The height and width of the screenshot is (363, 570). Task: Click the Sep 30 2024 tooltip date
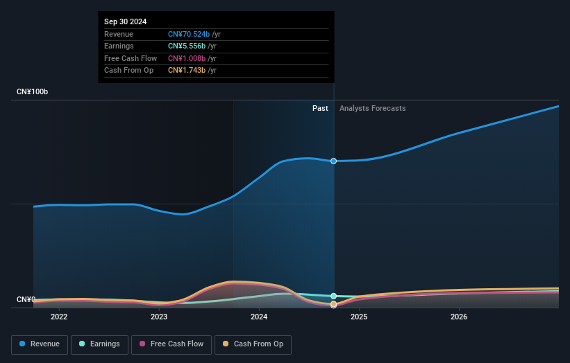point(126,21)
